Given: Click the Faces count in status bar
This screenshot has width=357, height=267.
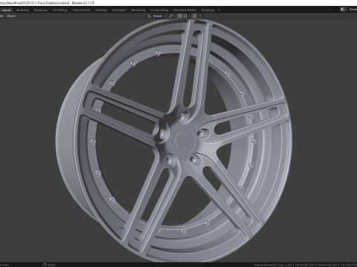Looking at the screenshot, I should click(x=327, y=265).
